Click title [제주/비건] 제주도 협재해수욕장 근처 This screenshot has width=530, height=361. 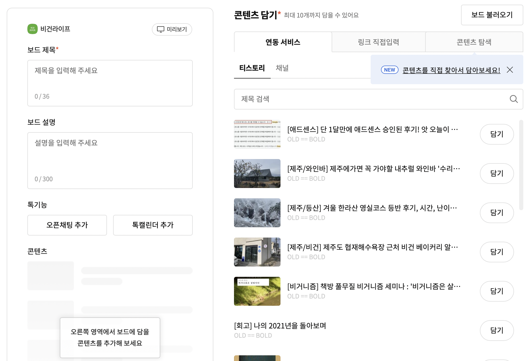pos(373,247)
